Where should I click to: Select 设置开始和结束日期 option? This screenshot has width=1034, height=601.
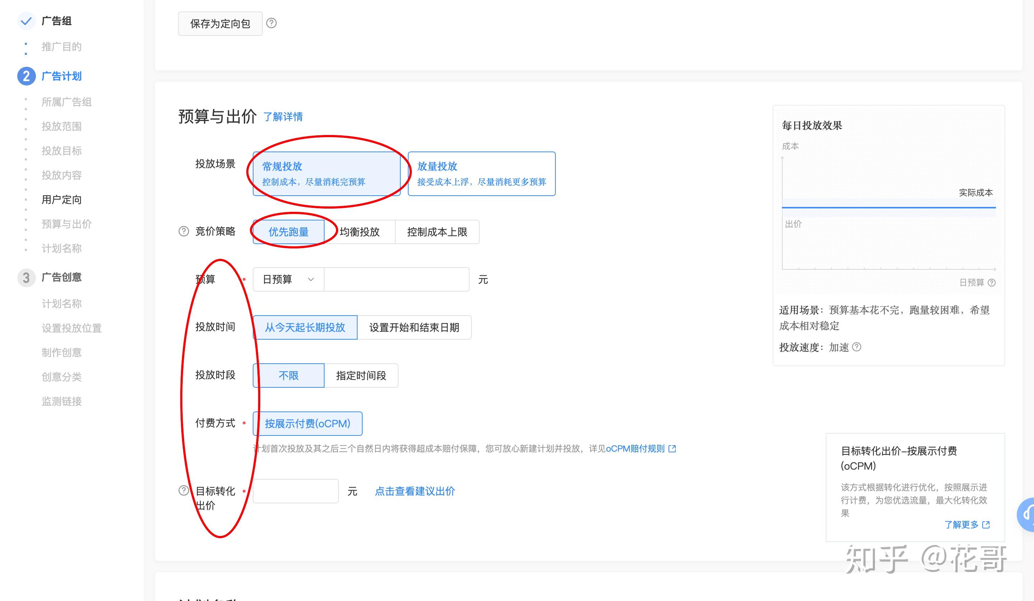click(414, 327)
